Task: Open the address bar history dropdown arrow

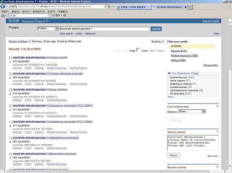Action: point(109,7)
